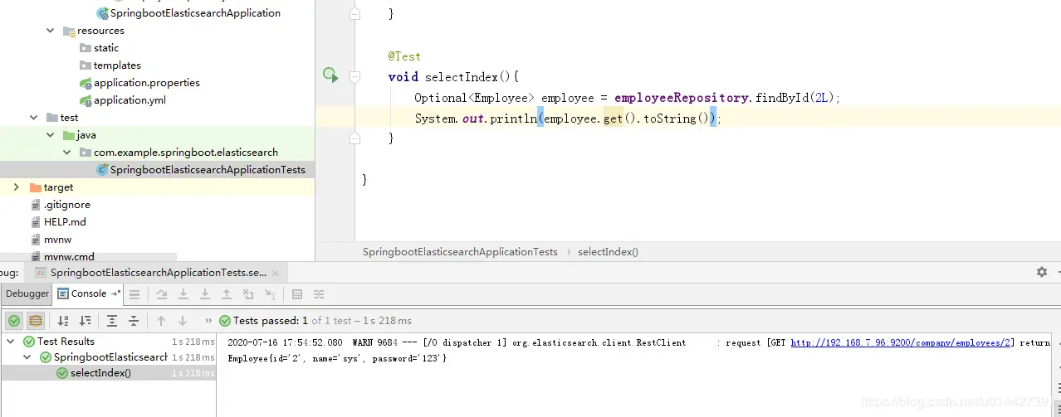1061x417 pixels.
Task: Collapse Test Results node
Action: [11, 342]
